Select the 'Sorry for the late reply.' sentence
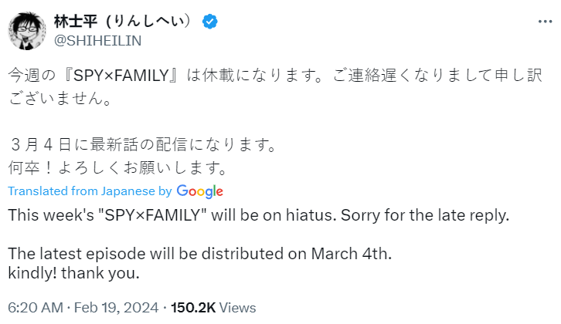This screenshot has height=324, width=561. coord(425,215)
